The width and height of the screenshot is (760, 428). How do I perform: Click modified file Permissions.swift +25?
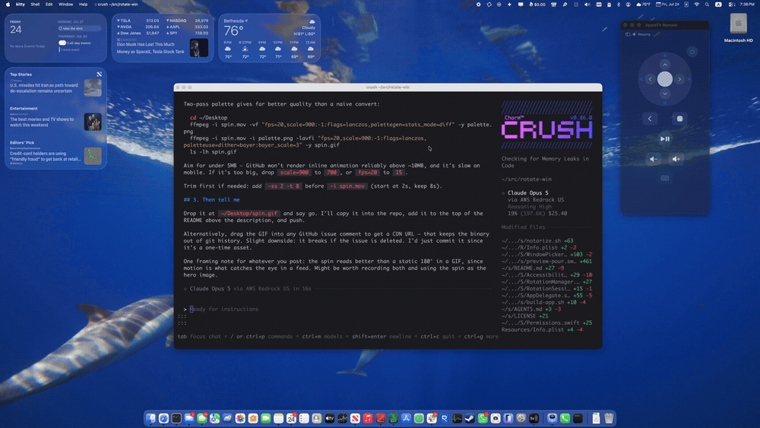point(546,323)
